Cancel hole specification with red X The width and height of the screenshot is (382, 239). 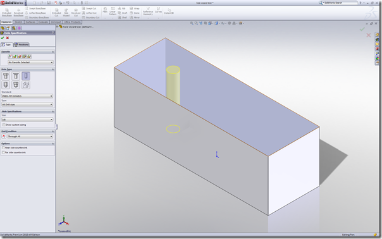click(8, 38)
